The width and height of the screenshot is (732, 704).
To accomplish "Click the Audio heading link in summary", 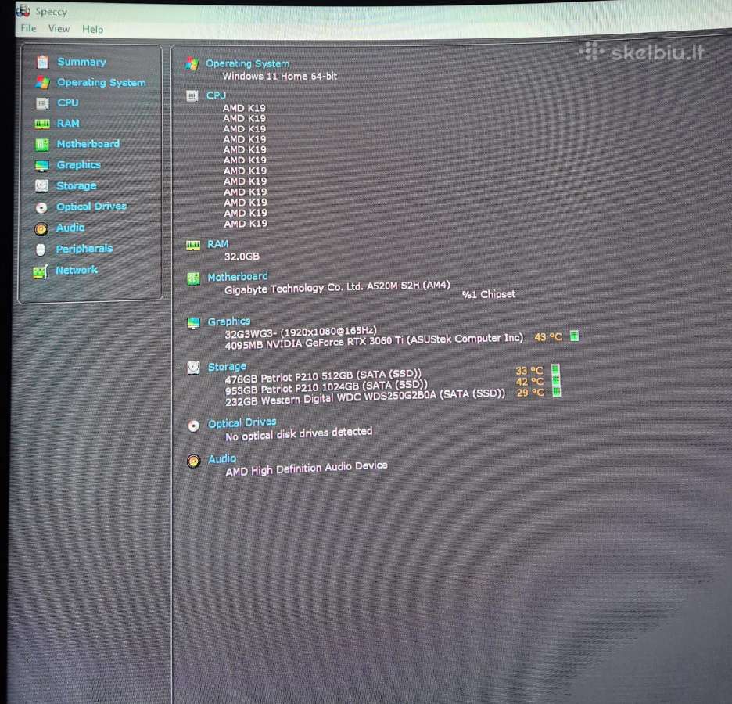I will pos(222,459).
